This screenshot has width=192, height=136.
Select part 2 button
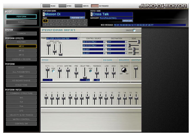pyautogui.click(x=51, y=21)
